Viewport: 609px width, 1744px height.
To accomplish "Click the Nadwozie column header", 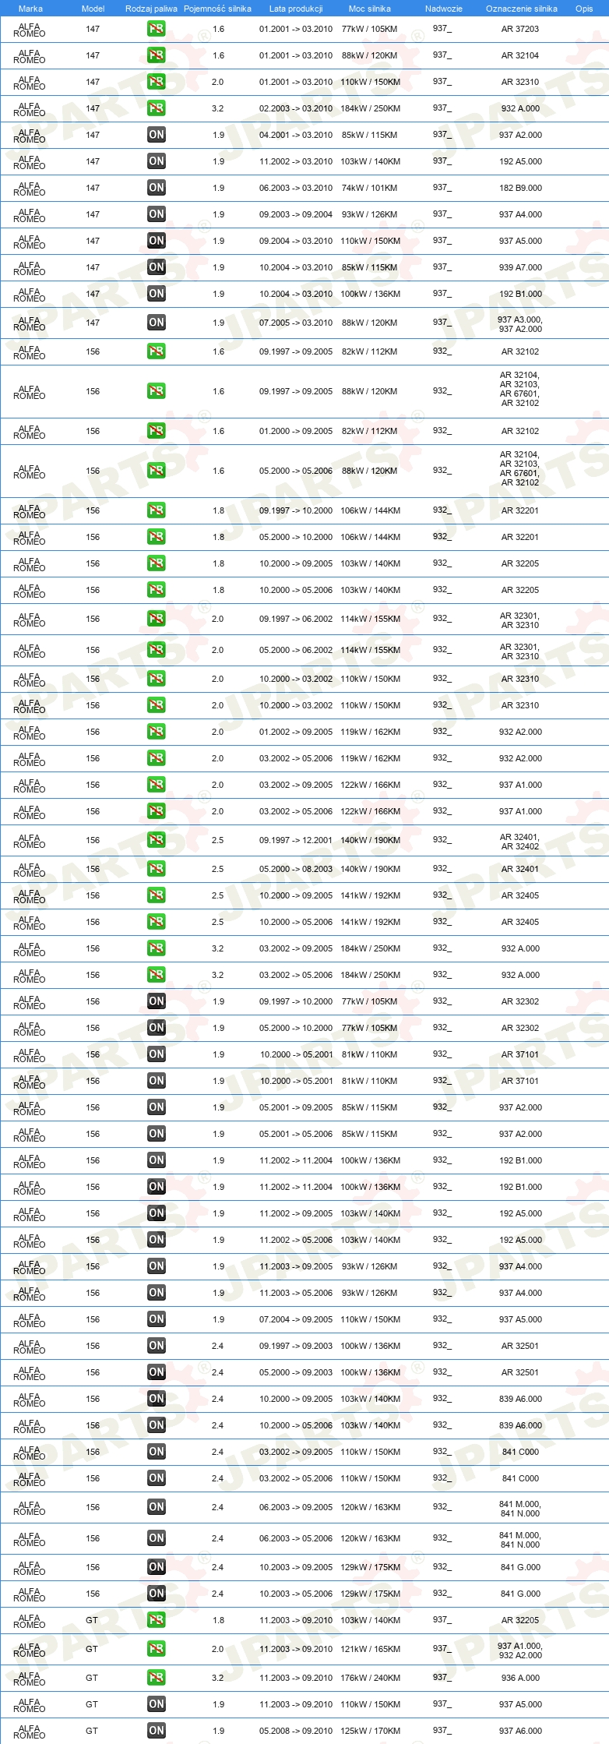I will [x=444, y=9].
